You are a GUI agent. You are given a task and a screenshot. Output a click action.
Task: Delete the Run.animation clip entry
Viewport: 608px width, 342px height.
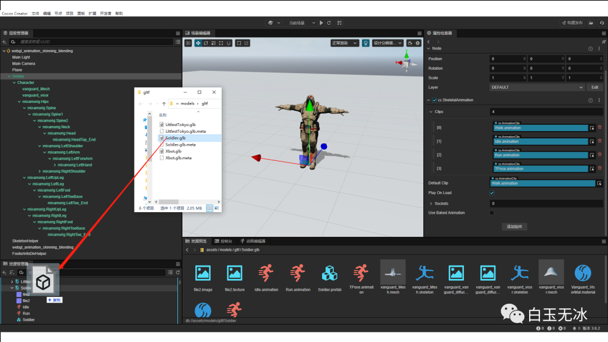(600, 155)
